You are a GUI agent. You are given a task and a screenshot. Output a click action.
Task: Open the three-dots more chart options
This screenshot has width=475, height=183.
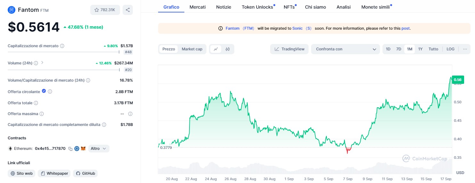465,49
